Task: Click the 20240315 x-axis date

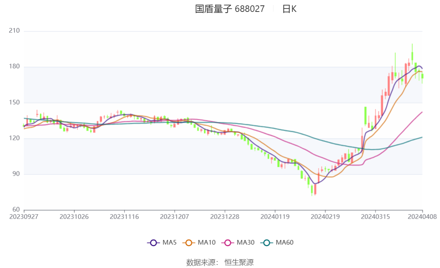Action: pyautogui.click(x=376, y=217)
